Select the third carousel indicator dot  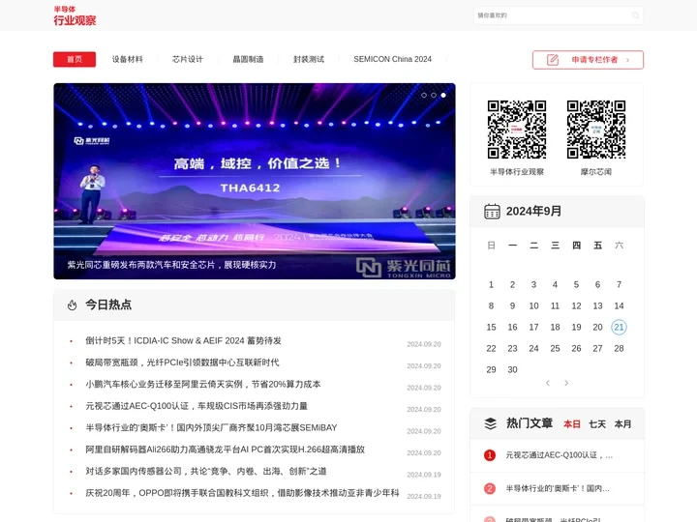(x=443, y=95)
